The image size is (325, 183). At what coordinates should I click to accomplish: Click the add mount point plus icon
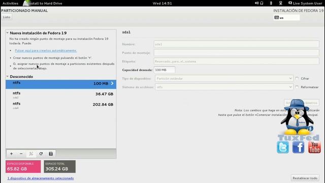tap(11, 154)
